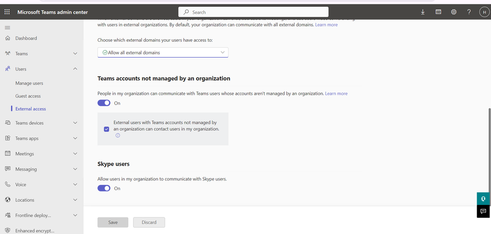Click the Teams devices icon
Image resolution: width=491 pixels, height=234 pixels.
coord(8,123)
